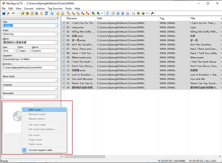Open the Convert menu
Screen dimensions: 222x163
pyautogui.click(x=29, y=9)
